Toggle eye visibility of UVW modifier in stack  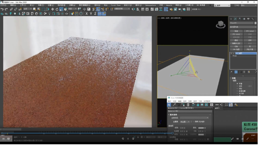[231, 54]
